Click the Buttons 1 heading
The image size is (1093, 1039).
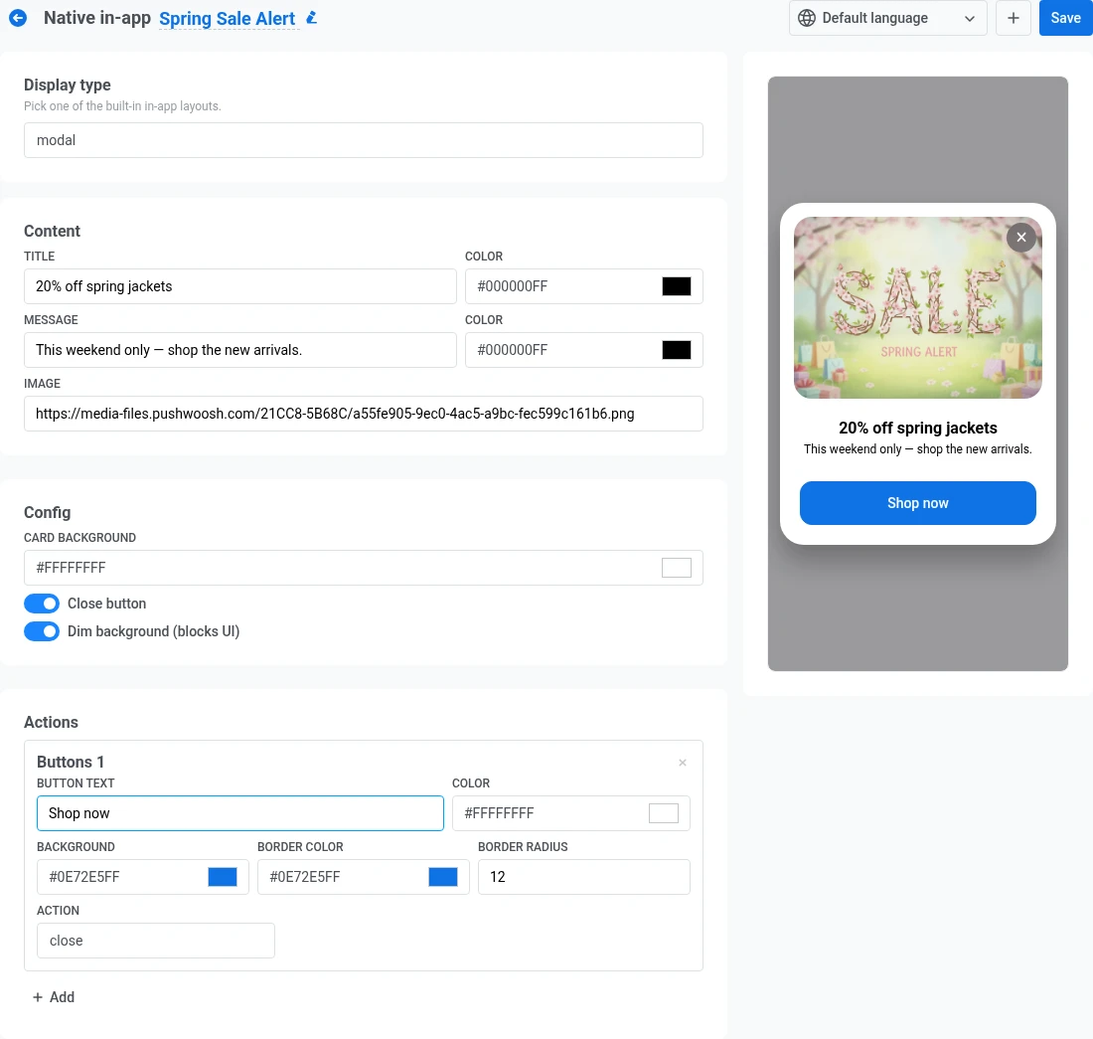[x=71, y=762]
